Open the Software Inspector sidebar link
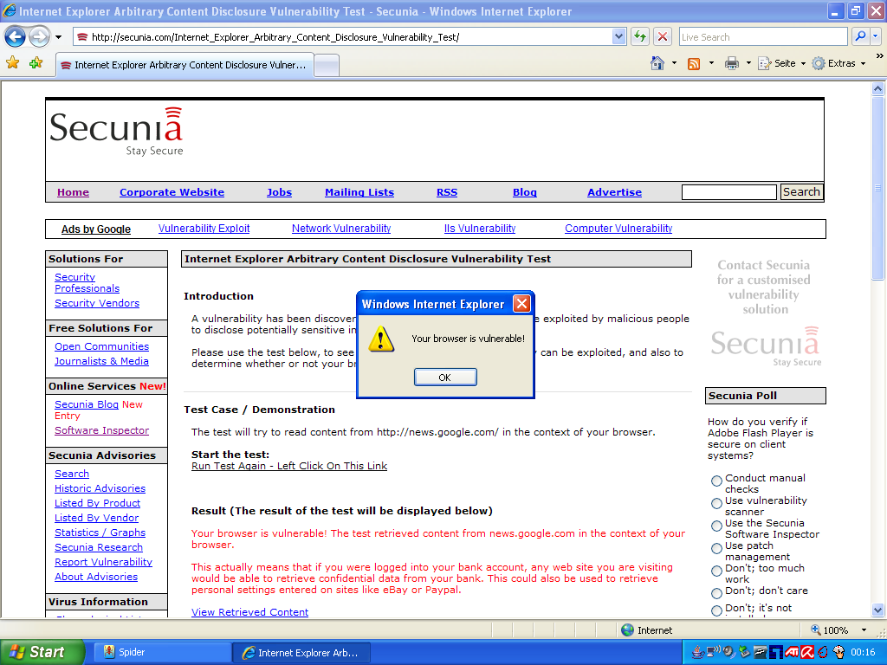 (102, 430)
